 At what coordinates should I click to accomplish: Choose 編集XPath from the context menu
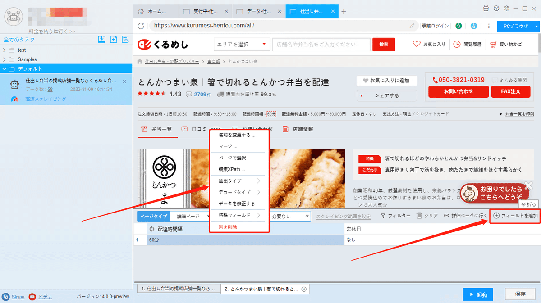(232, 170)
